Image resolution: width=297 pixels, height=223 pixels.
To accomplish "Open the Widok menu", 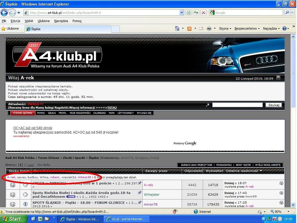I will coord(29,21).
